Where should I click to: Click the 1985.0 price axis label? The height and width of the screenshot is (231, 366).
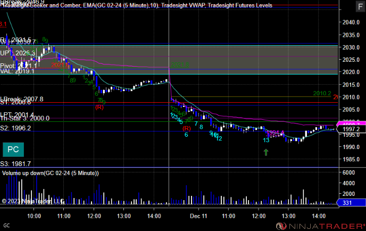(351, 160)
